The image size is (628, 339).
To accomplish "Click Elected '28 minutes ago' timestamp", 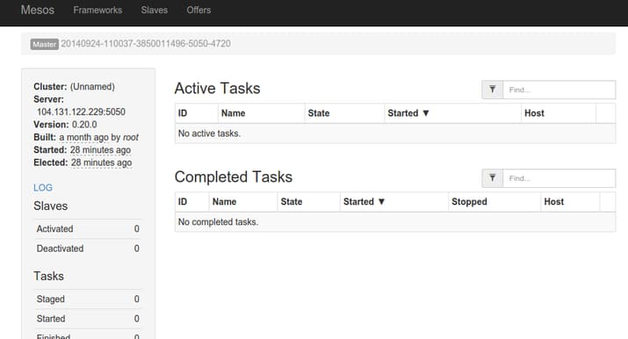I will pyautogui.click(x=101, y=162).
